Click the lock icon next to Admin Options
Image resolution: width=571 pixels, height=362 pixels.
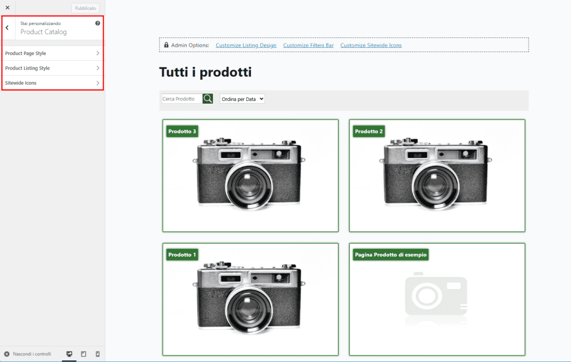pos(166,45)
